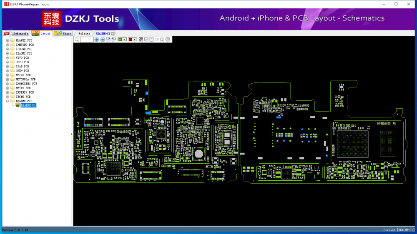
Task: Switch to the Welcome tab
Action: tap(84, 34)
